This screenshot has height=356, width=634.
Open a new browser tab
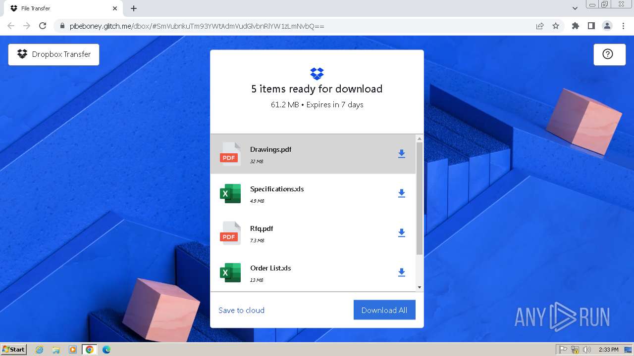(x=134, y=8)
